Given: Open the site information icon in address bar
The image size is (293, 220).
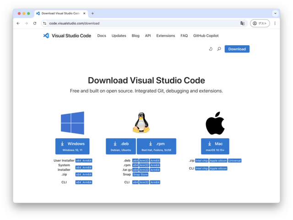Looking at the screenshot, I should (45, 23).
